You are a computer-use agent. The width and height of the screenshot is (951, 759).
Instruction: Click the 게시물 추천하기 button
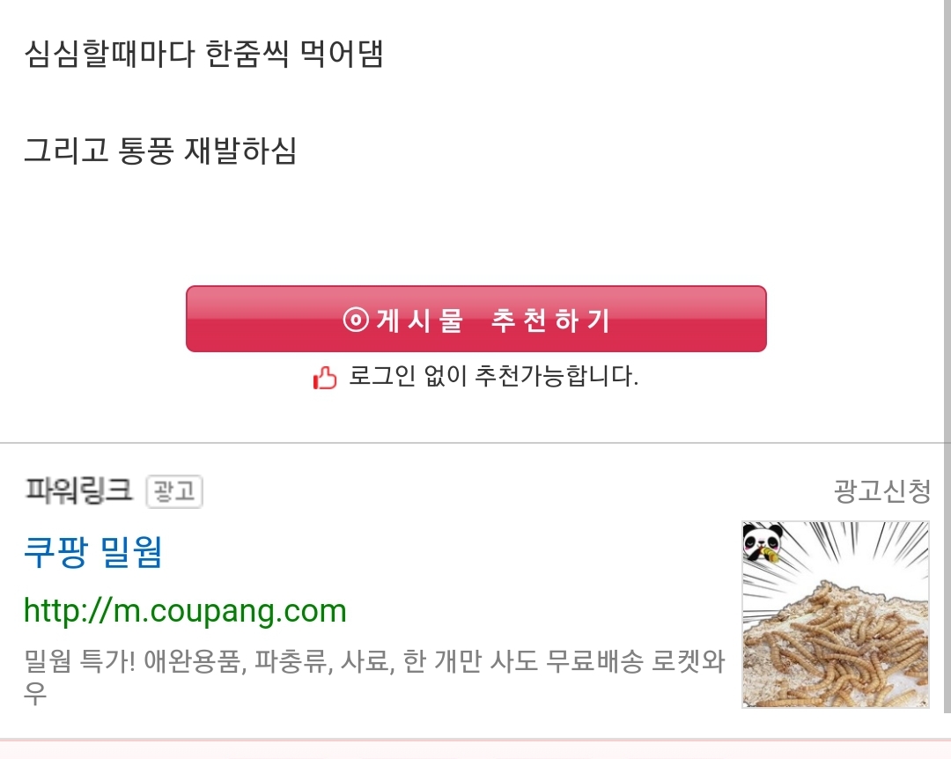pyautogui.click(x=475, y=319)
